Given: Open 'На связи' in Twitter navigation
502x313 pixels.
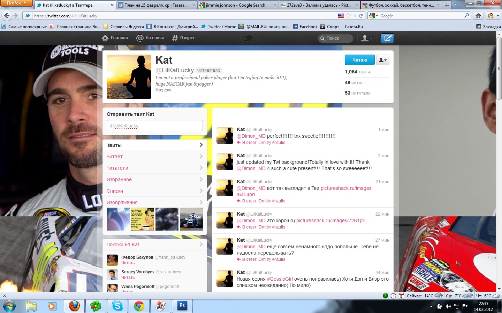Looking at the screenshot, I should click(150, 38).
